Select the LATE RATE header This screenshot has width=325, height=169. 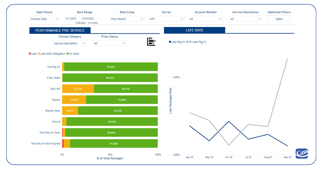194,30
